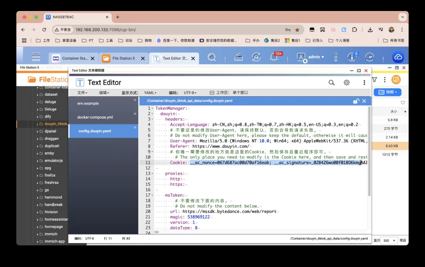
Task: Collapse the headers block at line 3
Action: pos(152,119)
